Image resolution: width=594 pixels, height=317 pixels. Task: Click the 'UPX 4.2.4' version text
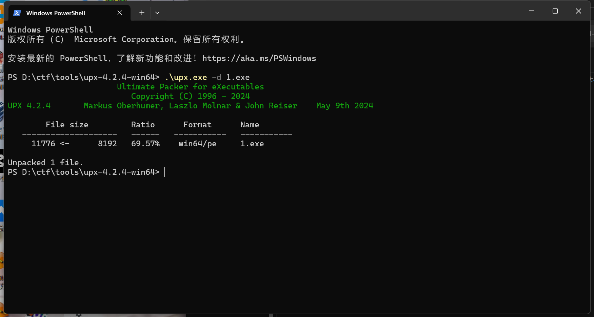click(x=29, y=106)
